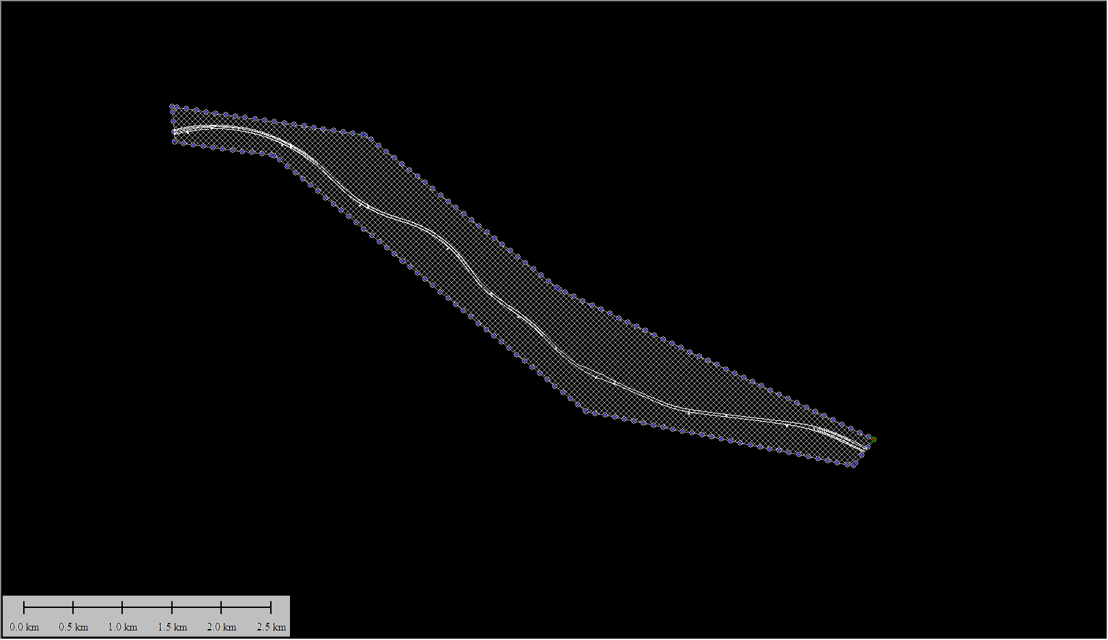The image size is (1108, 640).
Task: Click the vertex just below the northwest corner vertex
Action: coord(172,113)
